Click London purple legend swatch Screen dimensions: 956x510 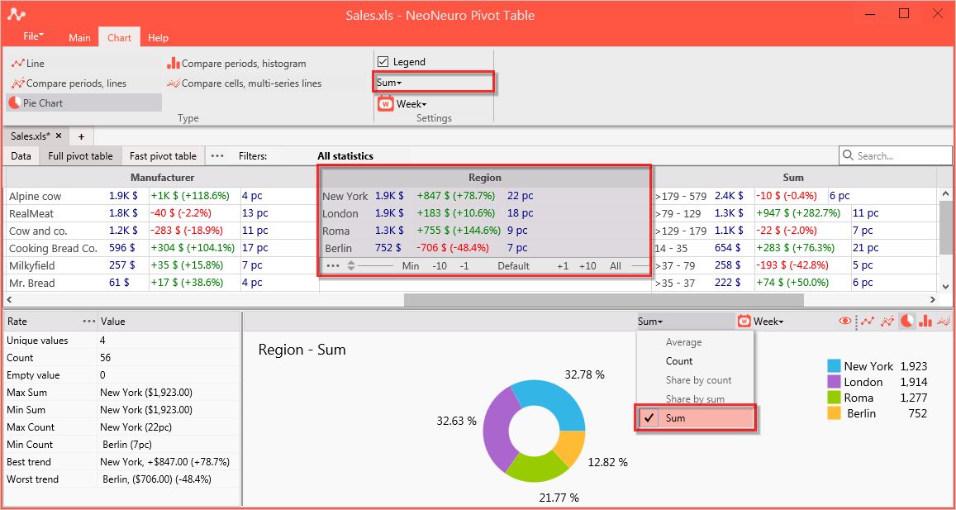tap(834, 382)
